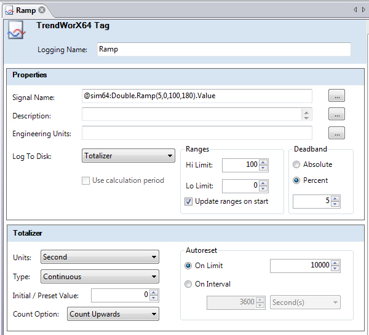Open the Count Option dropdown
Screen dimensions: 369x335
[113, 314]
